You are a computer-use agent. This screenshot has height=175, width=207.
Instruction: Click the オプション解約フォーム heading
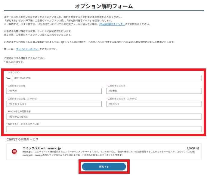pyautogui.click(x=104, y=6)
